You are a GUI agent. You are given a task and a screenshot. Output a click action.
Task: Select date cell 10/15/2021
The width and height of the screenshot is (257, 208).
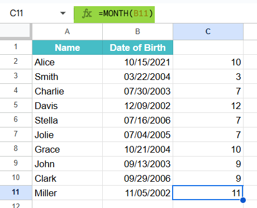point(137,62)
